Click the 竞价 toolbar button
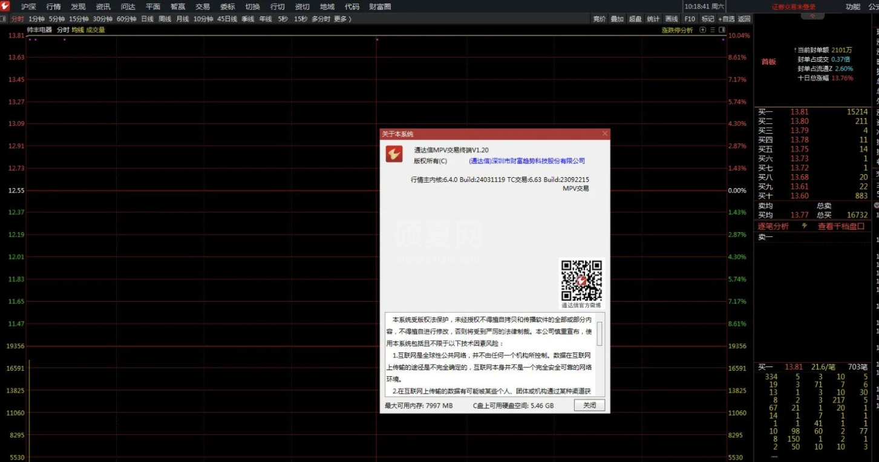 600,19
